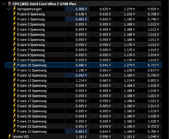This screenshot has height=139, width=169.
Task: Select the P-core 11 Spannung row
Action: 83,70
